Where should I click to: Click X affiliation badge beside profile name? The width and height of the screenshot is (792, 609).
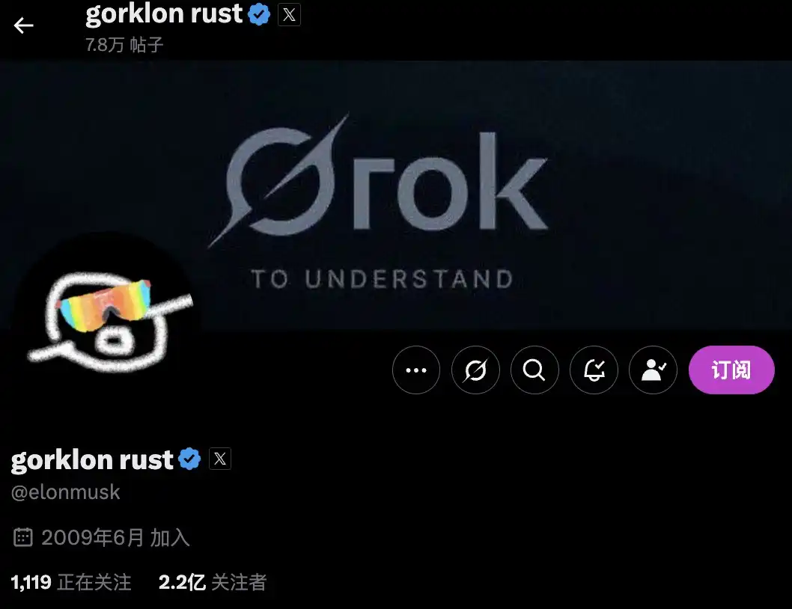(220, 459)
